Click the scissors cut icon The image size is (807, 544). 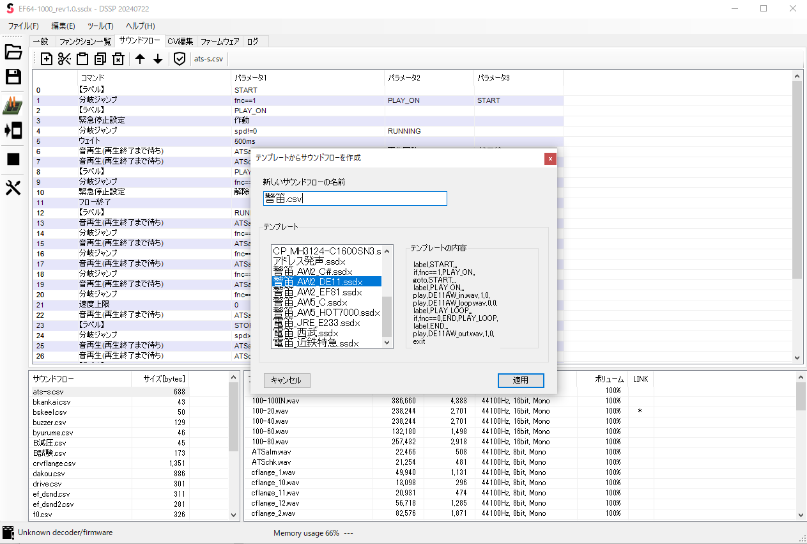coord(65,59)
